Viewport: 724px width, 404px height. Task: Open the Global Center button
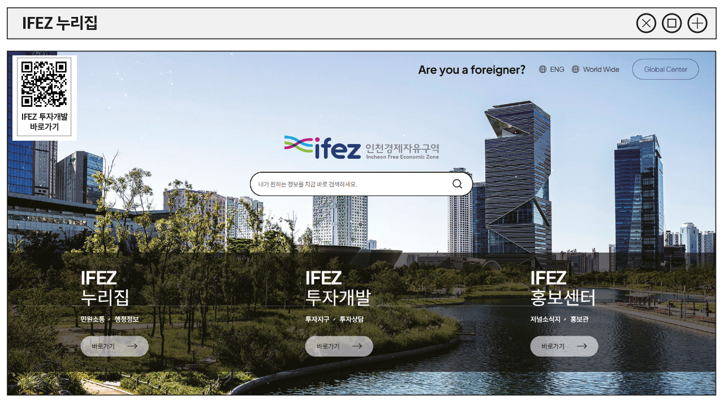coord(665,69)
